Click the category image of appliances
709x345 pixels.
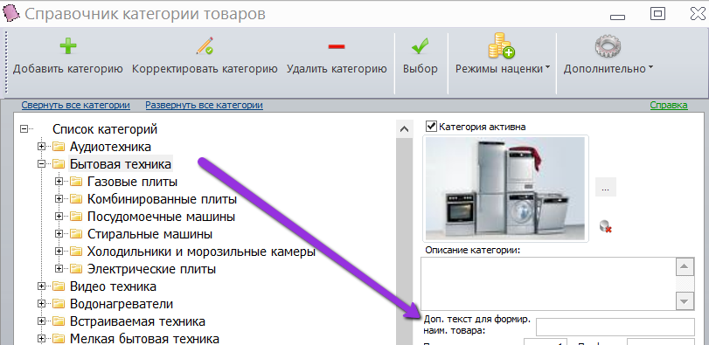click(x=505, y=189)
